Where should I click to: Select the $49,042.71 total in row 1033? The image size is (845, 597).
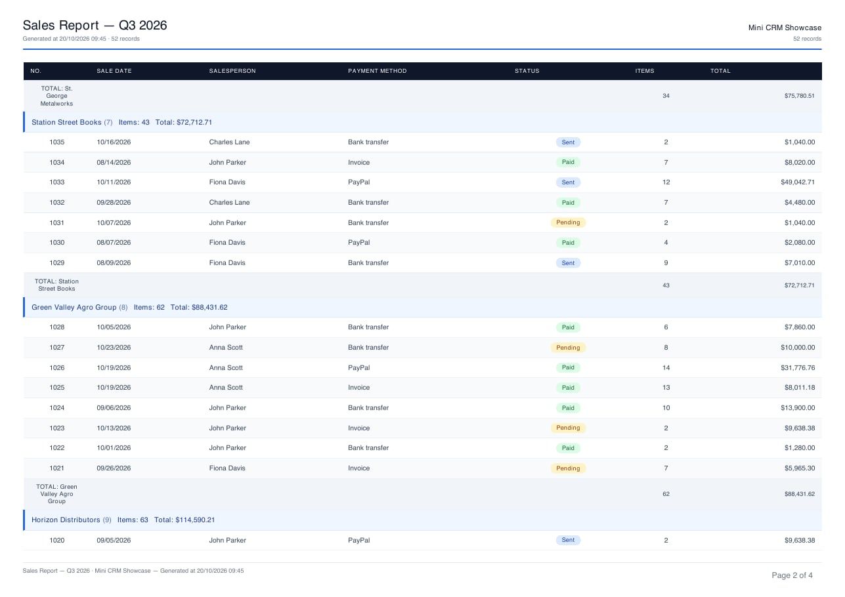(x=798, y=182)
